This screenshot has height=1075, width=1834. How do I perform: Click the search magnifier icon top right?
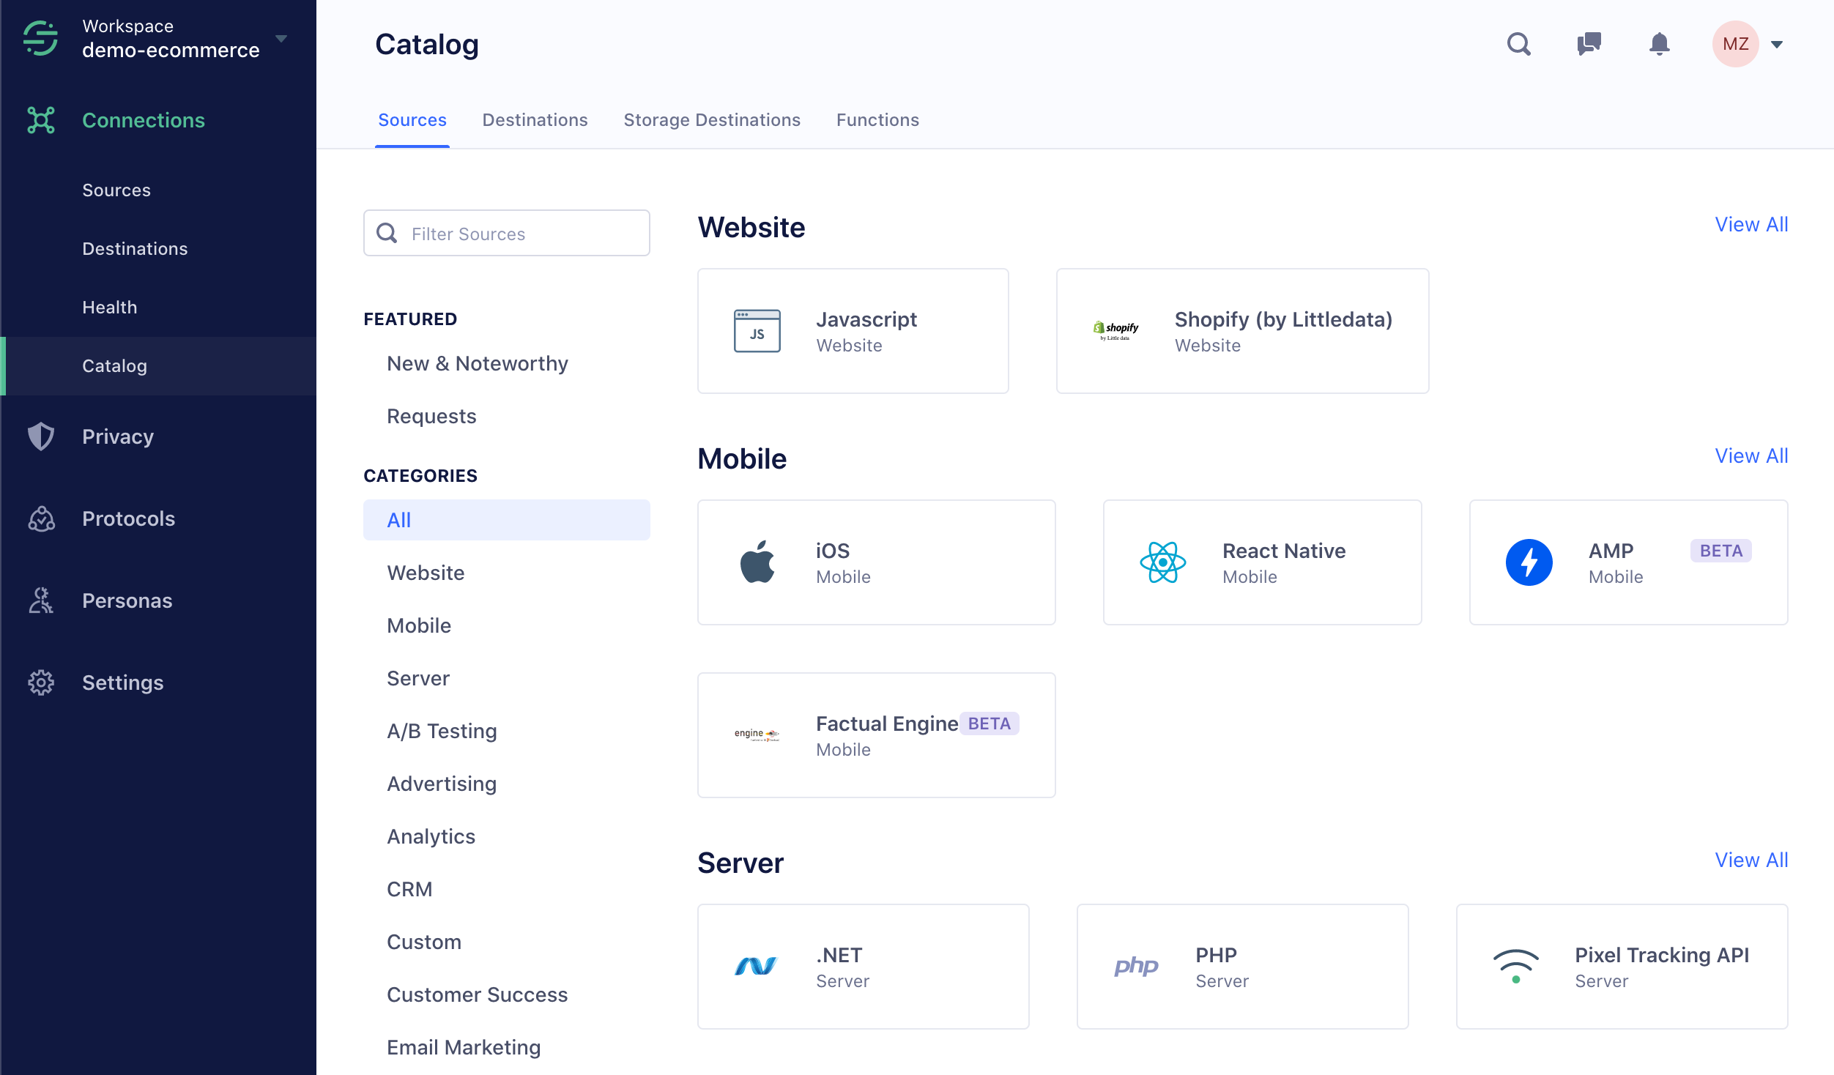coord(1518,43)
